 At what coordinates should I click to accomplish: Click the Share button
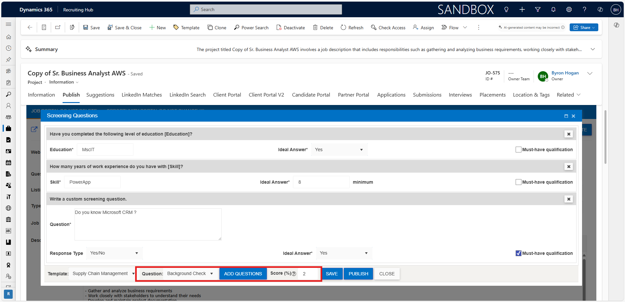pos(584,27)
